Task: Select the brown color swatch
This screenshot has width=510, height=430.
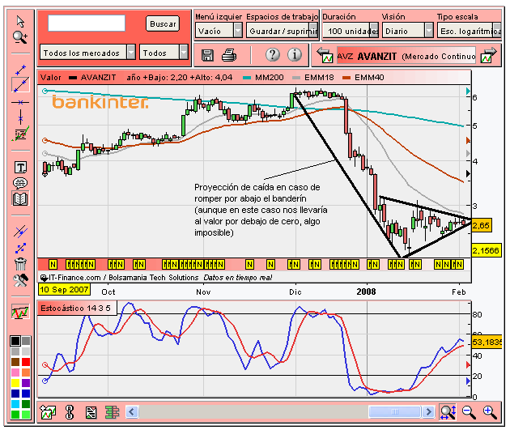Action: point(15,362)
